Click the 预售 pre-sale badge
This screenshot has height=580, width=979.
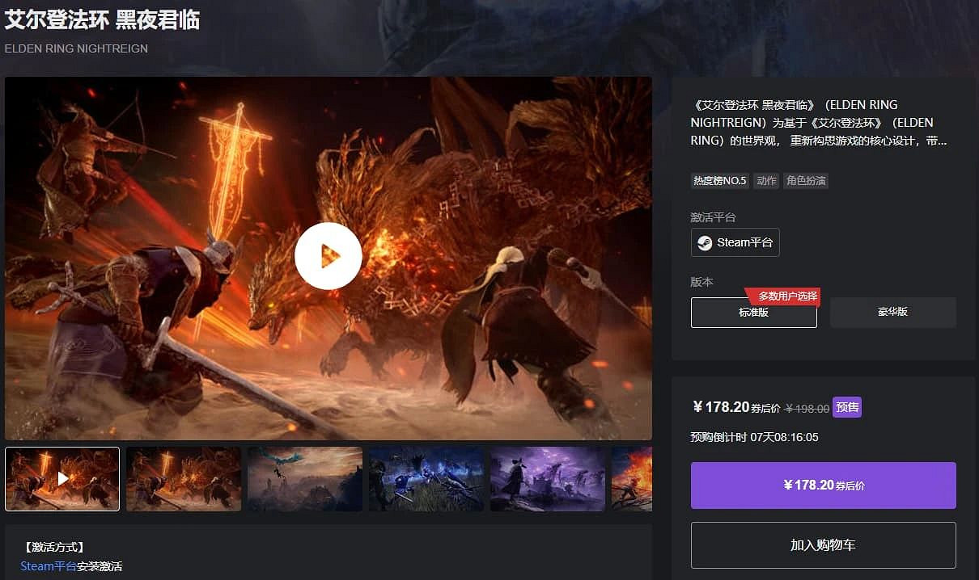[847, 408]
